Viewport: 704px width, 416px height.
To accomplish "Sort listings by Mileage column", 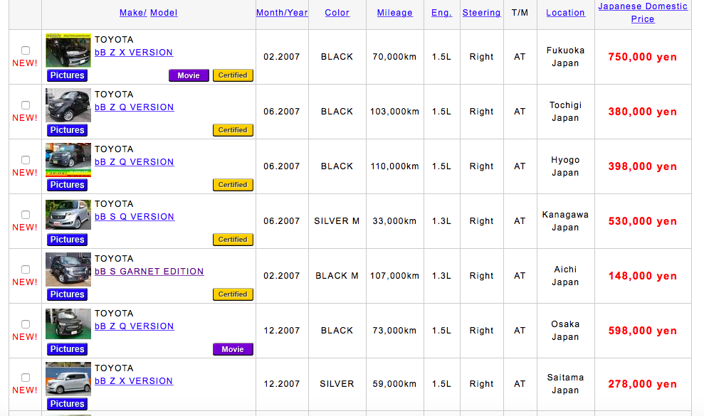I will coord(395,13).
